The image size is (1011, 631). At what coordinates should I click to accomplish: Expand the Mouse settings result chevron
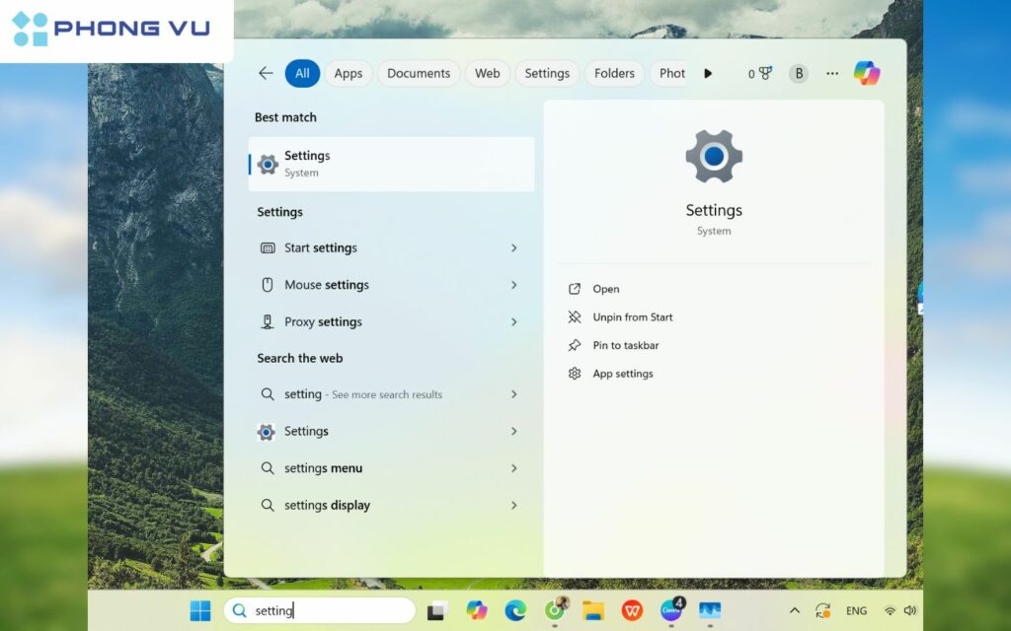tap(514, 285)
